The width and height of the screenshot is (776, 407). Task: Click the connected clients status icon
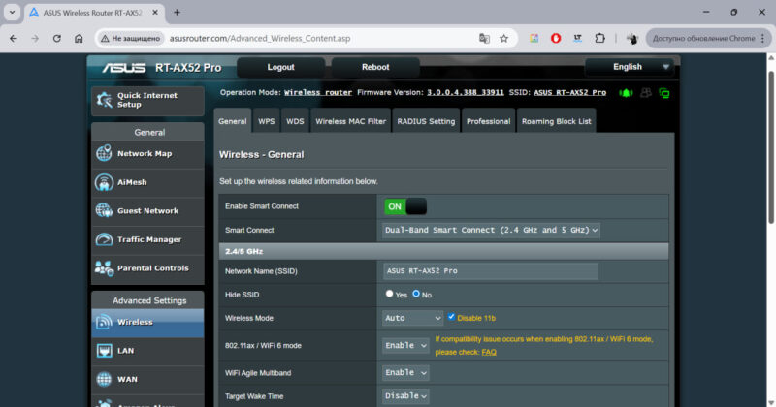(x=646, y=92)
